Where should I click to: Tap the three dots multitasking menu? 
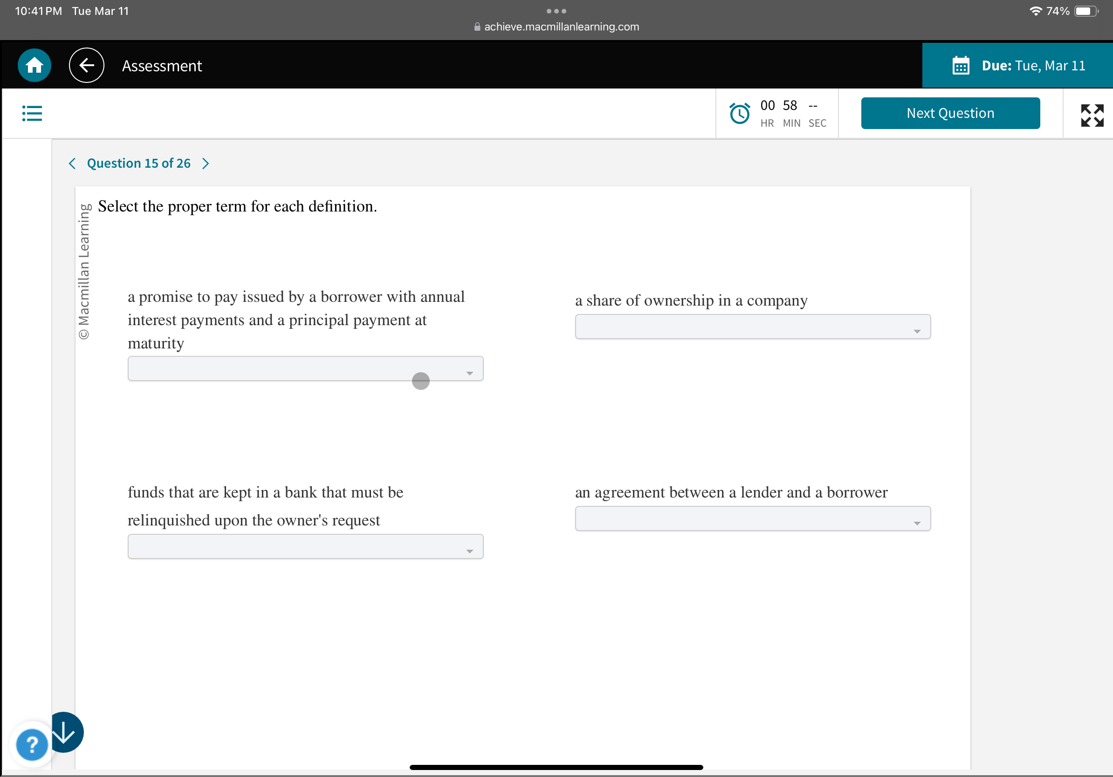click(x=556, y=11)
